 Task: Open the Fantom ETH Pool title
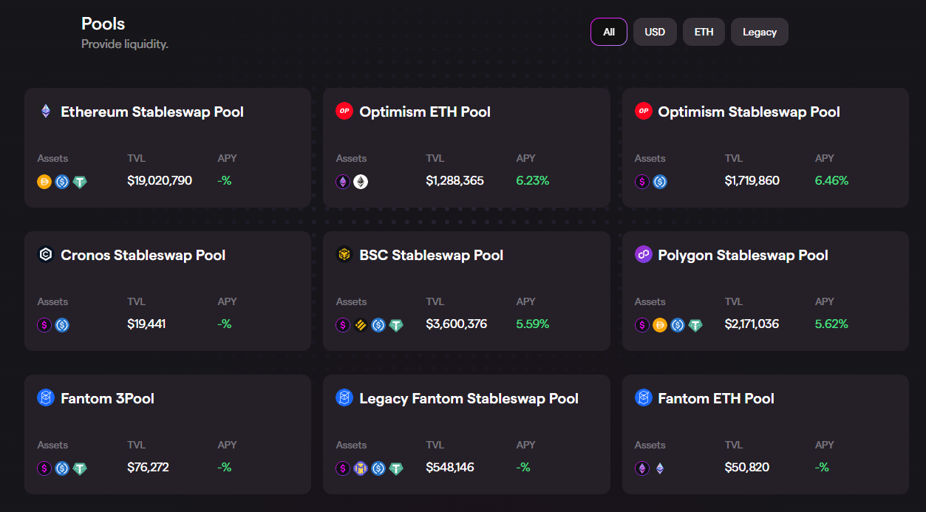click(716, 399)
